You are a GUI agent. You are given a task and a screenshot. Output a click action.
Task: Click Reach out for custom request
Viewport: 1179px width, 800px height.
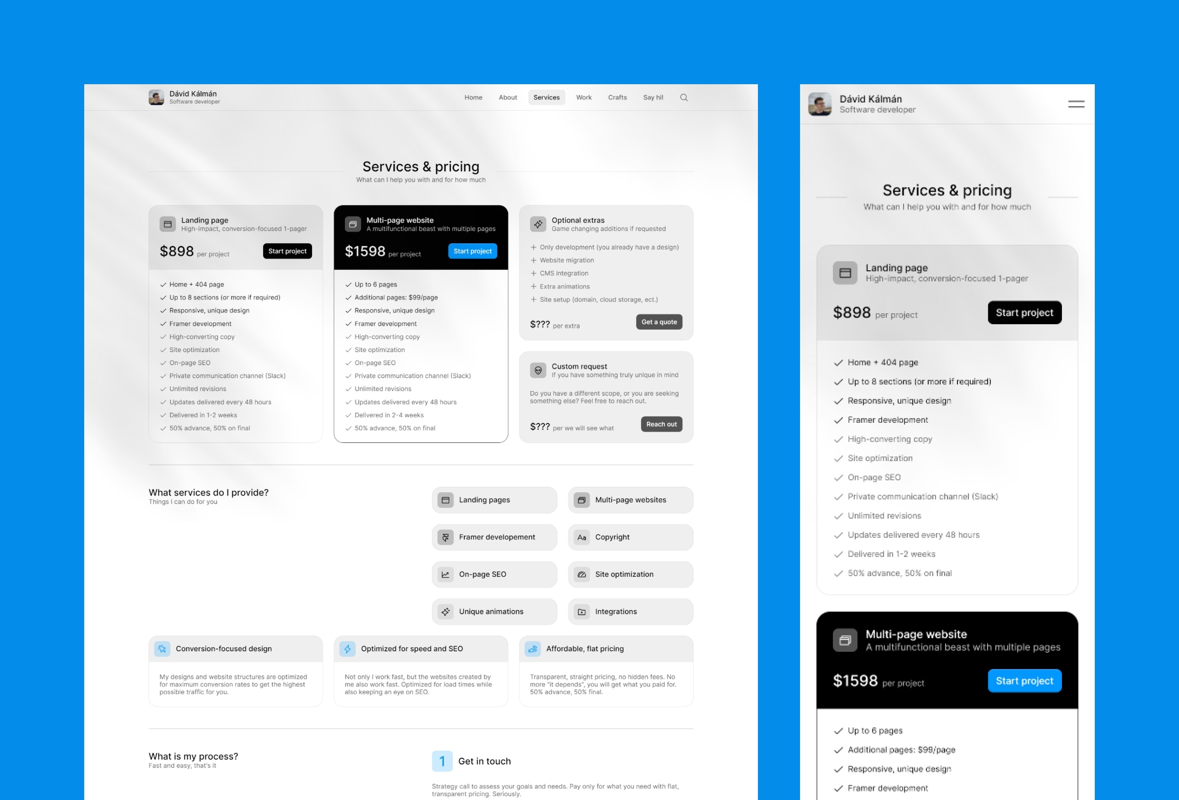(662, 424)
